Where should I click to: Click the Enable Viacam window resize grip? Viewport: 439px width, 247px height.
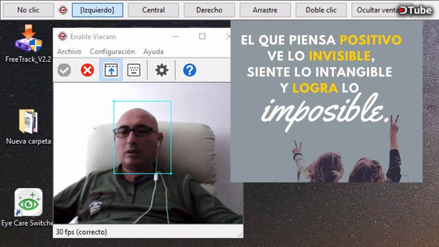point(240,235)
